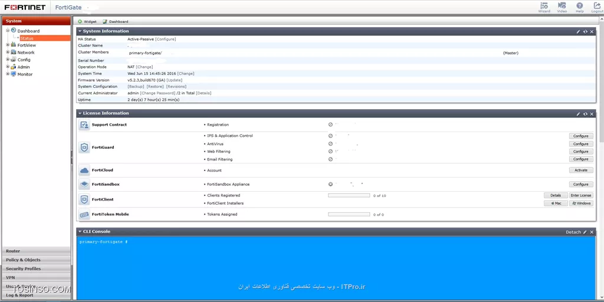The height and width of the screenshot is (302, 604).
Task: Select the Config tree item
Action: point(24,60)
